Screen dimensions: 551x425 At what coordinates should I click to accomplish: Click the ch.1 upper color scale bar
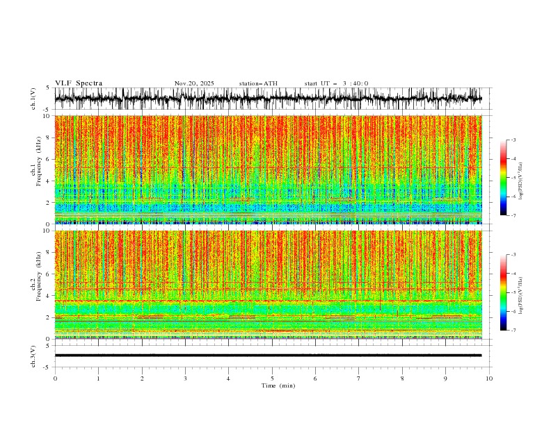click(503, 178)
